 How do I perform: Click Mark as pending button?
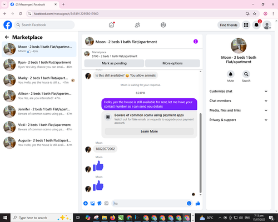coord(114,63)
